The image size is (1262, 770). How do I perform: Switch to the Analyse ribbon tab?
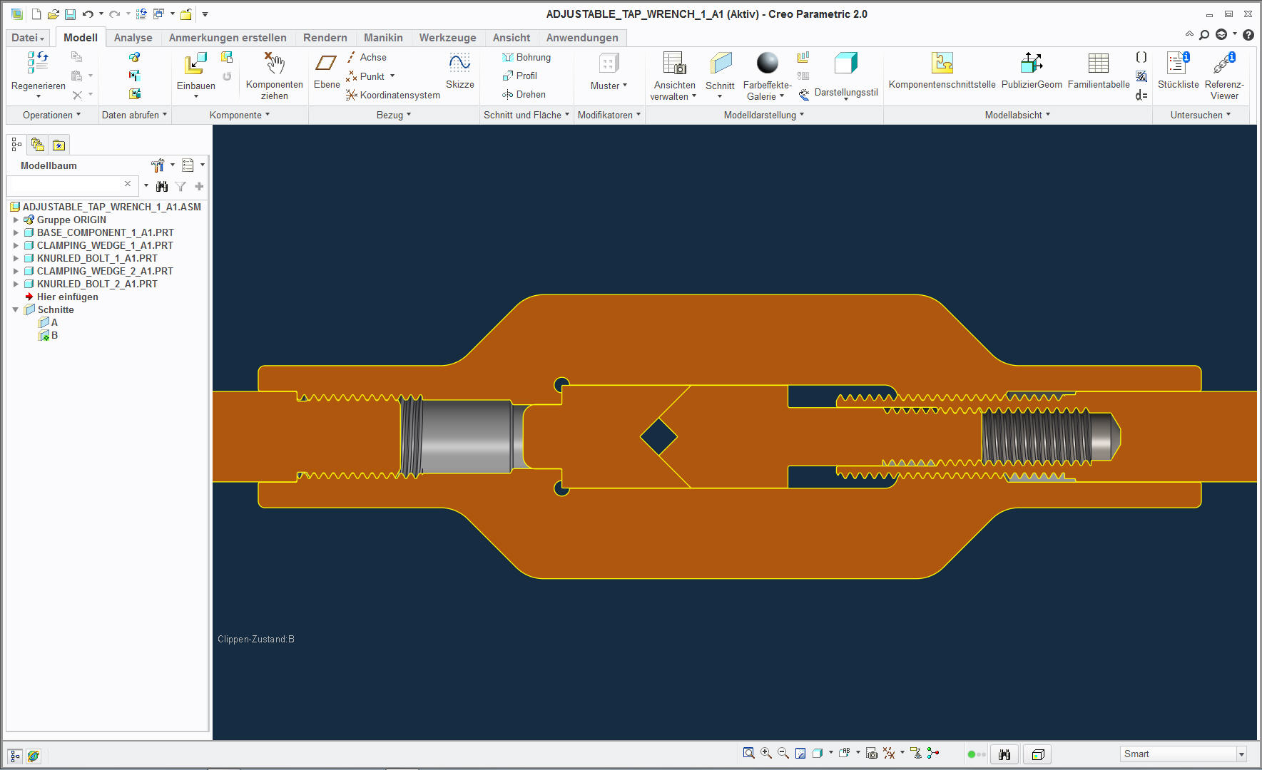(x=133, y=38)
